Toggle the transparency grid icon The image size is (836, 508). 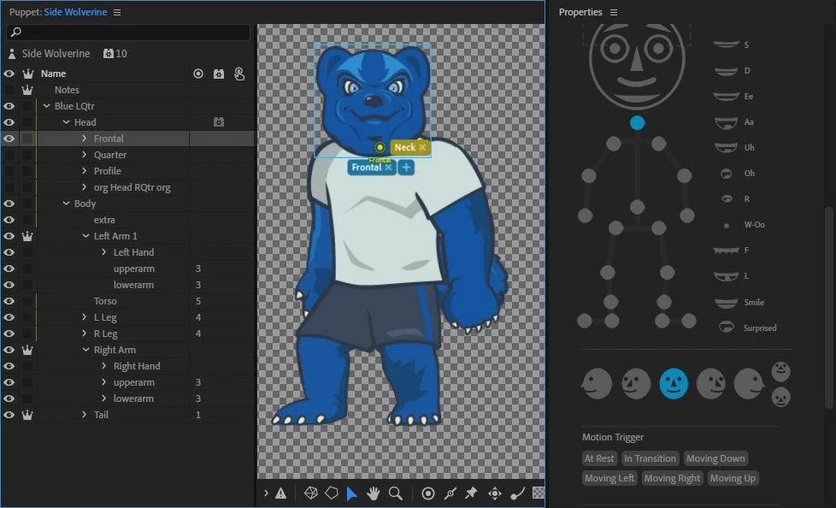pos(539,493)
